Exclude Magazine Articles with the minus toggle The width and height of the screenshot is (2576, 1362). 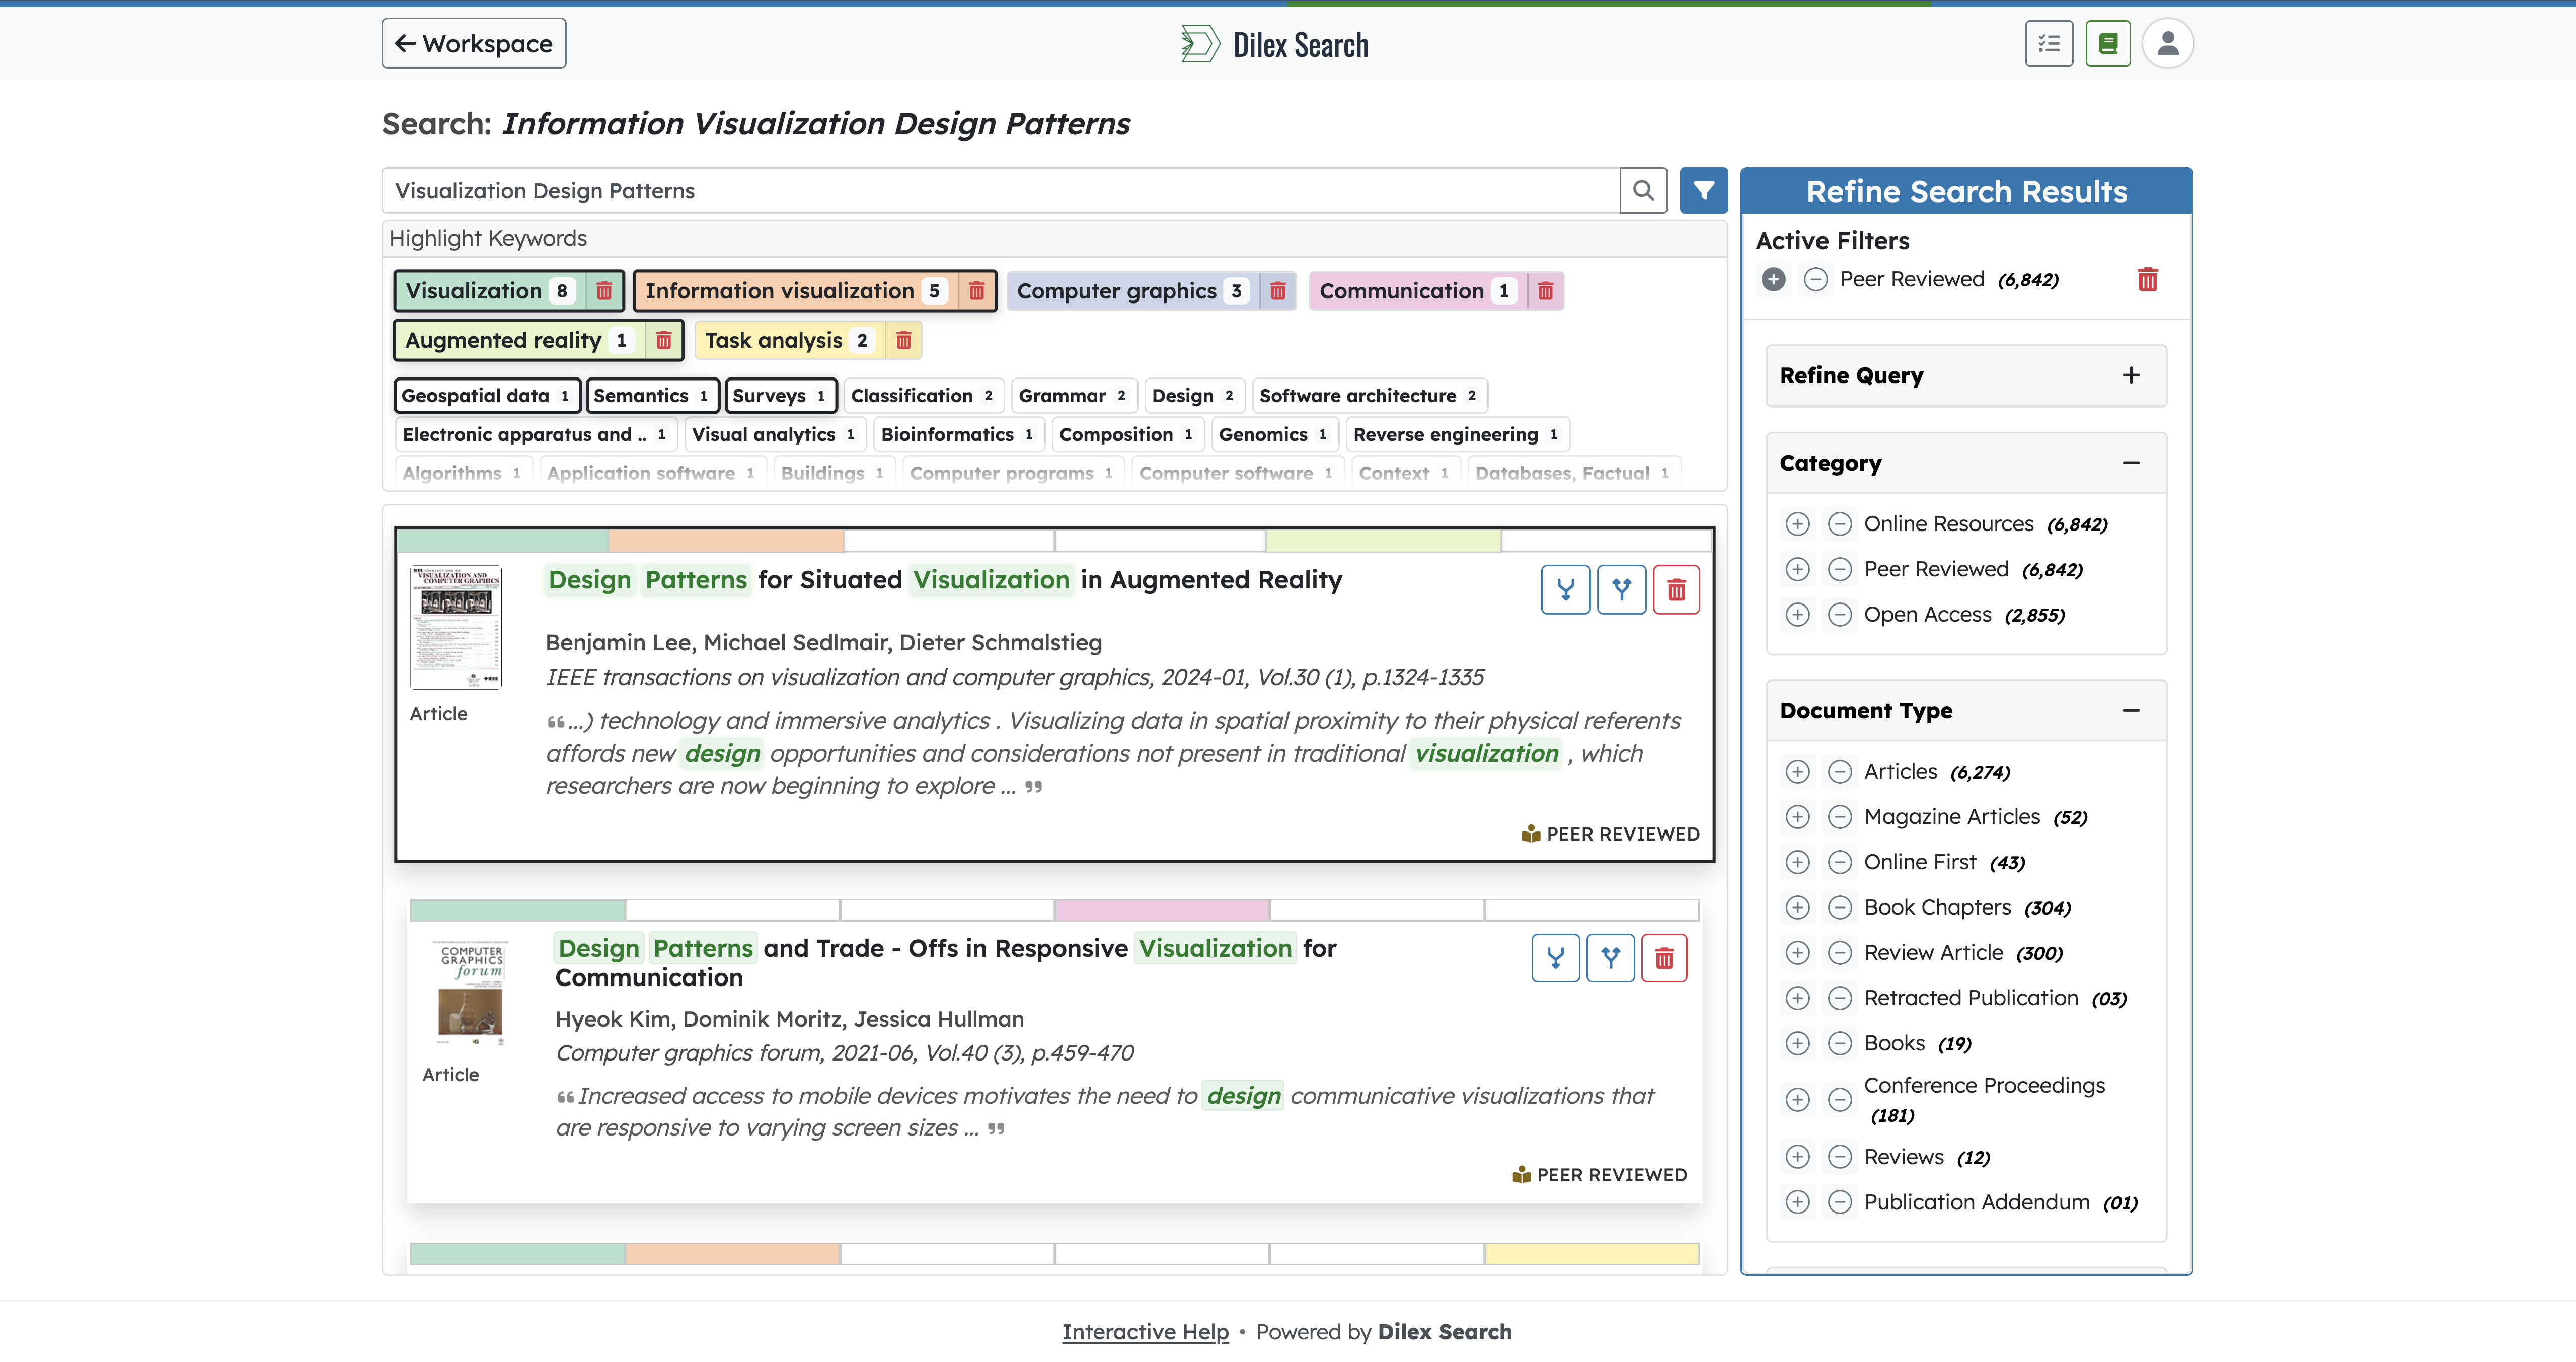coord(1840,816)
